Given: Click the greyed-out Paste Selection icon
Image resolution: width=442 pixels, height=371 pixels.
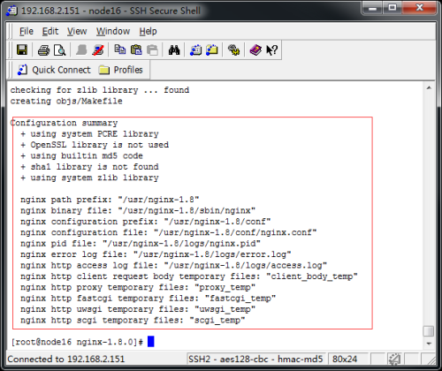Looking at the screenshot, I should coord(152,49).
